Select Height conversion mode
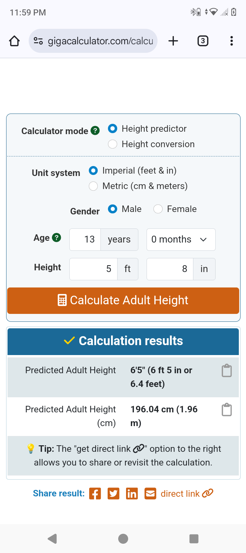 tap(113, 144)
